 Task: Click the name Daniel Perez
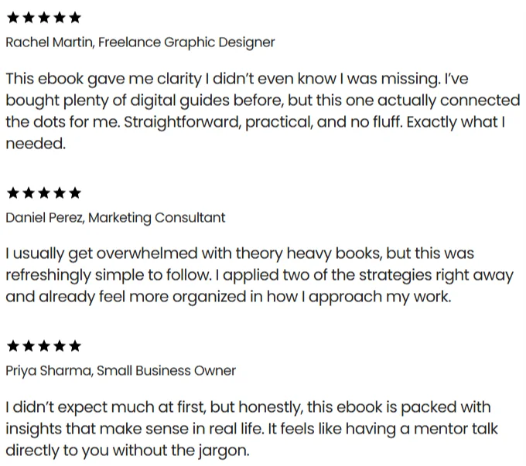[x=43, y=218]
